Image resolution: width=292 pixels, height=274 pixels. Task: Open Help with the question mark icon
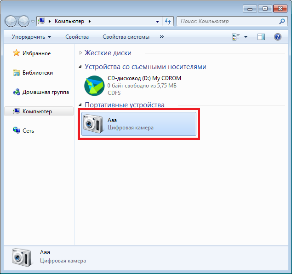click(278, 37)
